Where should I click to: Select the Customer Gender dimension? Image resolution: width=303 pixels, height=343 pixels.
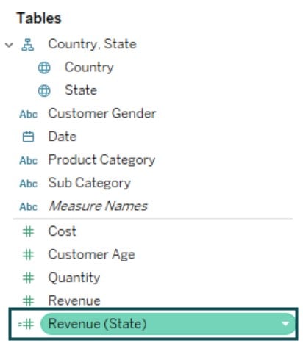[102, 114]
